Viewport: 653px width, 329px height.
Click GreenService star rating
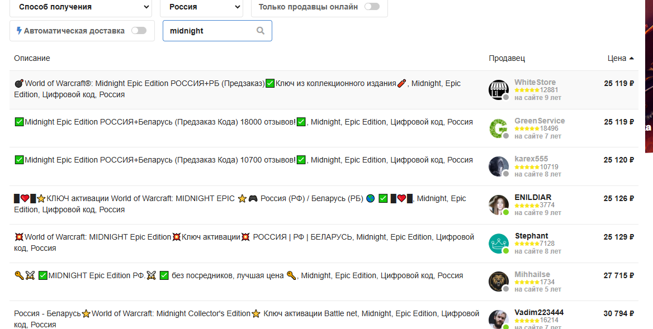click(527, 128)
